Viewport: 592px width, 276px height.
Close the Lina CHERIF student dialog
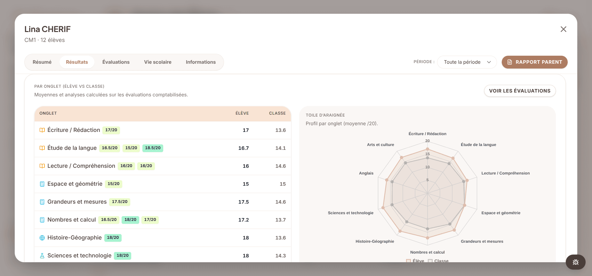pyautogui.click(x=564, y=29)
